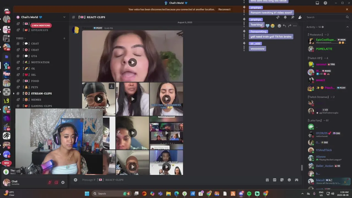The width and height of the screenshot is (352, 198).
Task: Click the member list scrollbar
Action: click(302, 167)
